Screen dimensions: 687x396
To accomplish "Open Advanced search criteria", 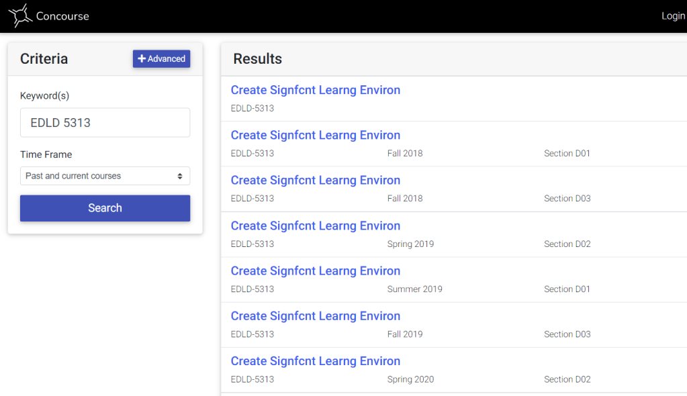I will click(x=161, y=59).
